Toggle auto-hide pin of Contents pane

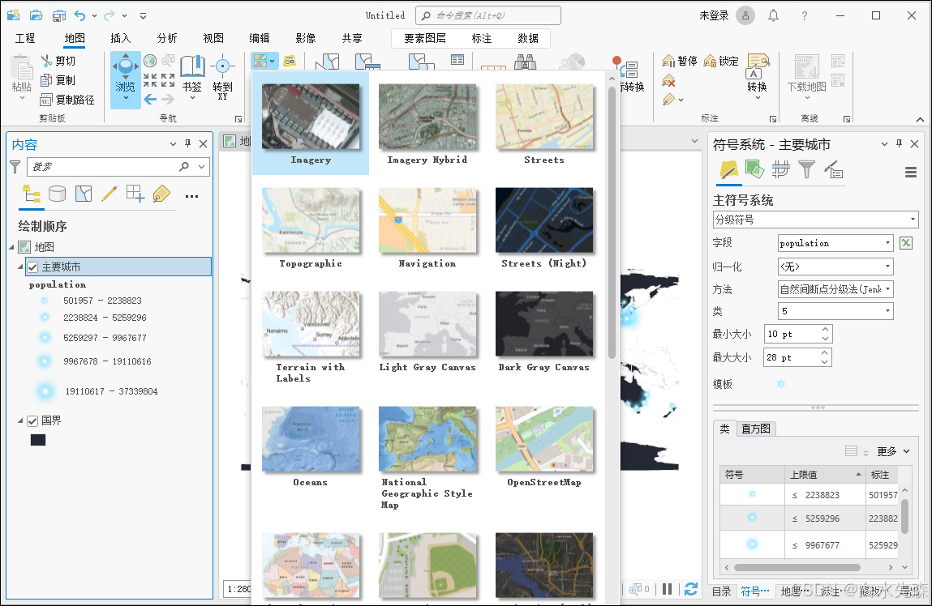pyautogui.click(x=188, y=143)
